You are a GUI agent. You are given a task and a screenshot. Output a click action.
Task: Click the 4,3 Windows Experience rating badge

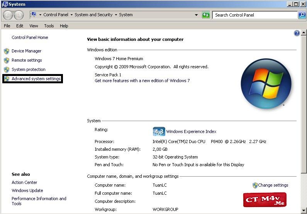point(159,131)
